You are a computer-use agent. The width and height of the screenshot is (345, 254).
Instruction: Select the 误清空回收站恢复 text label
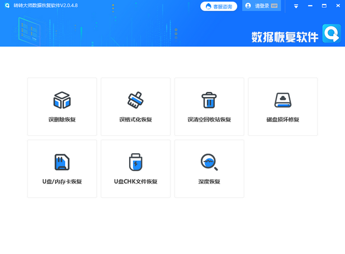pos(209,120)
